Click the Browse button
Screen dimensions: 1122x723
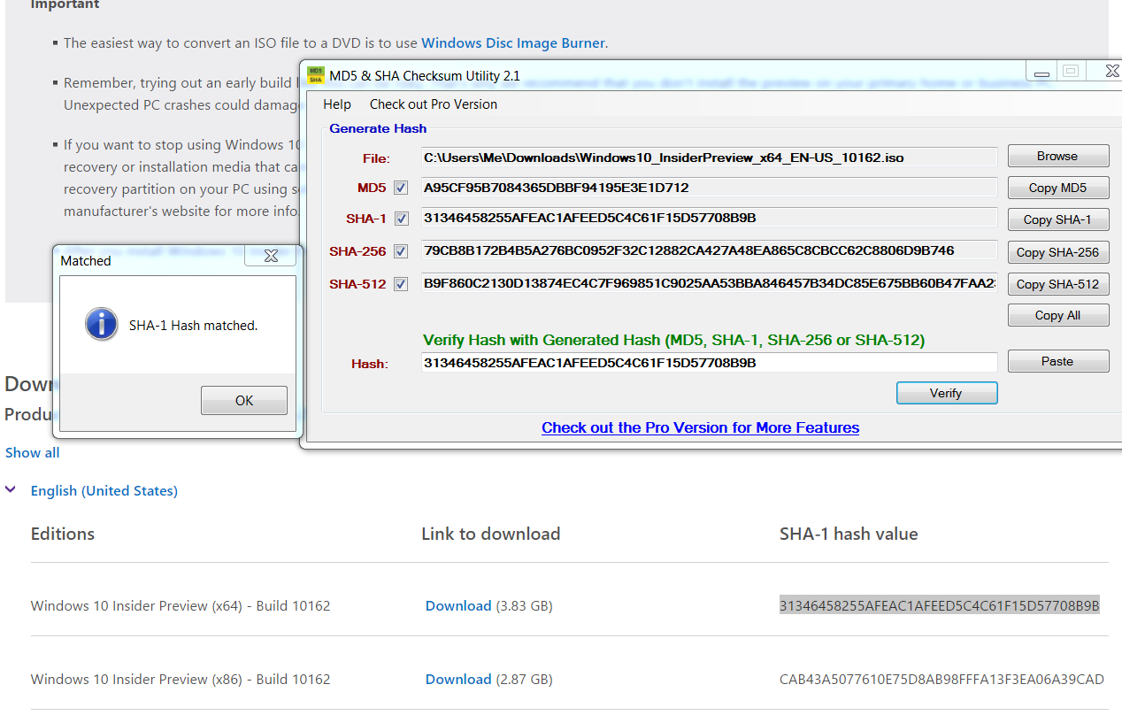[1058, 156]
